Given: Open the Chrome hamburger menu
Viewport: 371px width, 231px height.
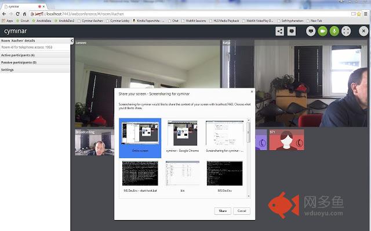Looking at the screenshot, I should click(366, 14).
